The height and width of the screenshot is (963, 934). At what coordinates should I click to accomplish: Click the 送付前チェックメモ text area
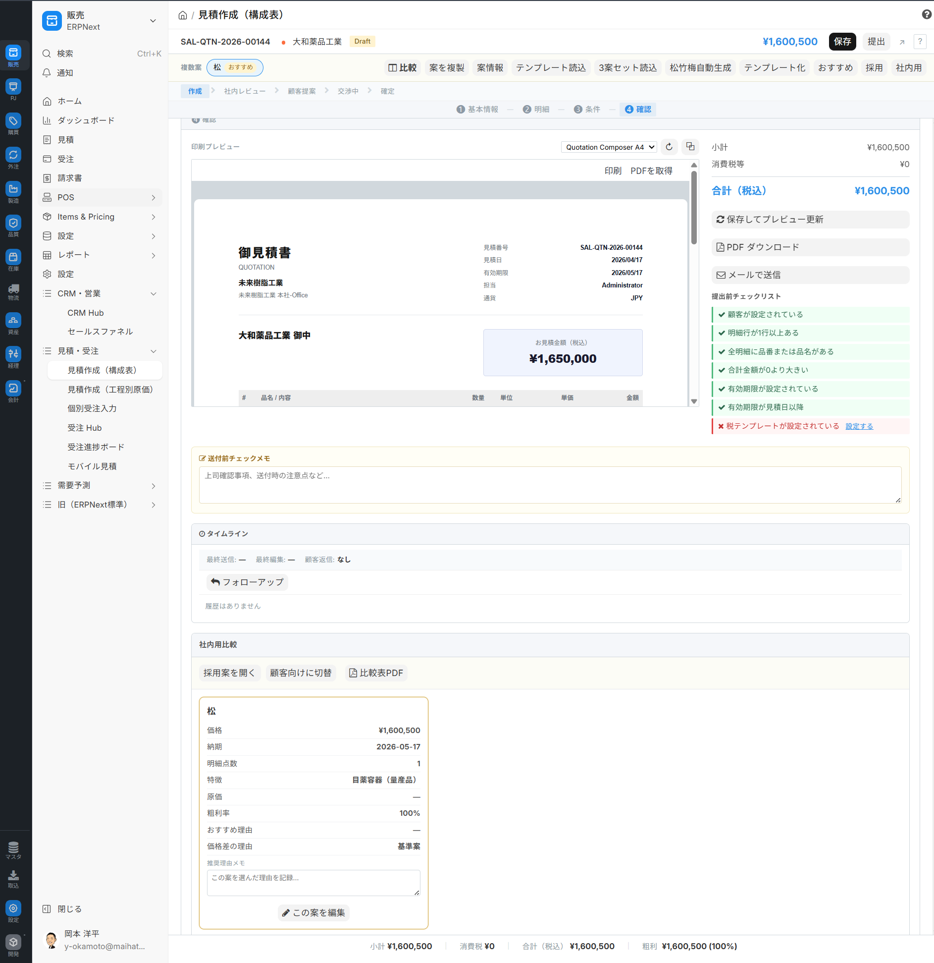click(550, 485)
